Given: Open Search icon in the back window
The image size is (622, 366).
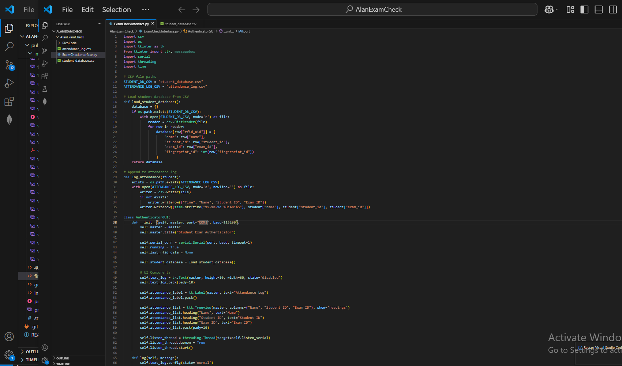Looking at the screenshot, I should [9, 46].
